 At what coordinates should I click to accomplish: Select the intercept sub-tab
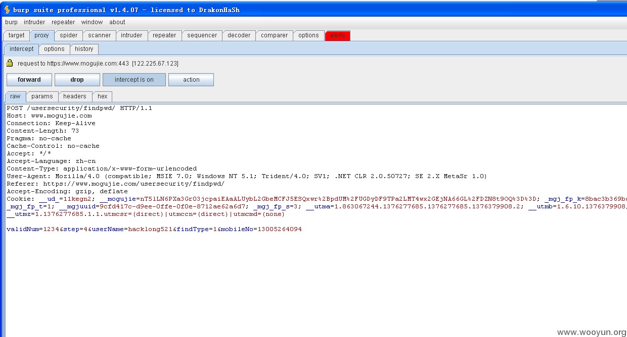coord(22,49)
